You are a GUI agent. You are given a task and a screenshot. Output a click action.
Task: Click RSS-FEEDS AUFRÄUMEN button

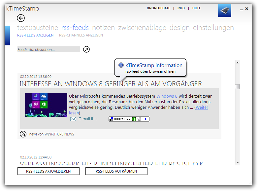coord(116,171)
